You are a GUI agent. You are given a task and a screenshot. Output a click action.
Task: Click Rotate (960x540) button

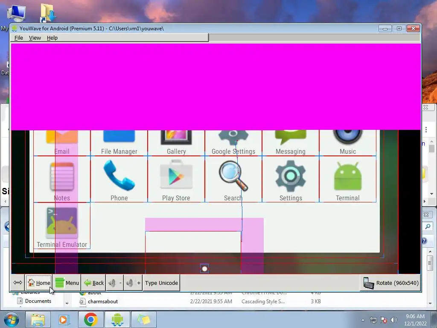pyautogui.click(x=390, y=283)
